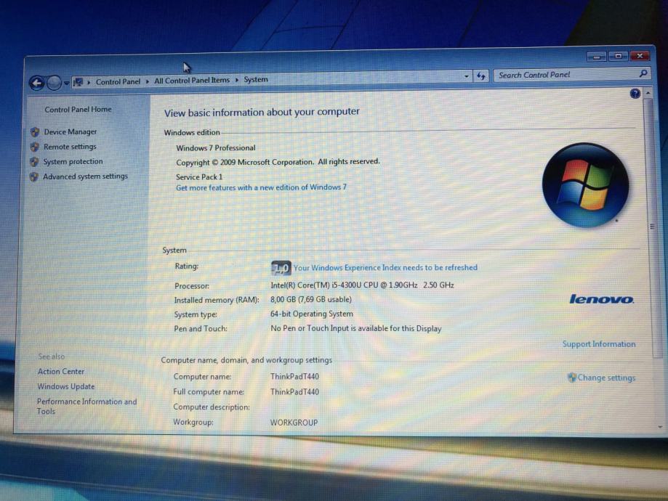Click the processor value Intel Core i5-4300U
The height and width of the screenshot is (501, 668).
[x=362, y=285]
